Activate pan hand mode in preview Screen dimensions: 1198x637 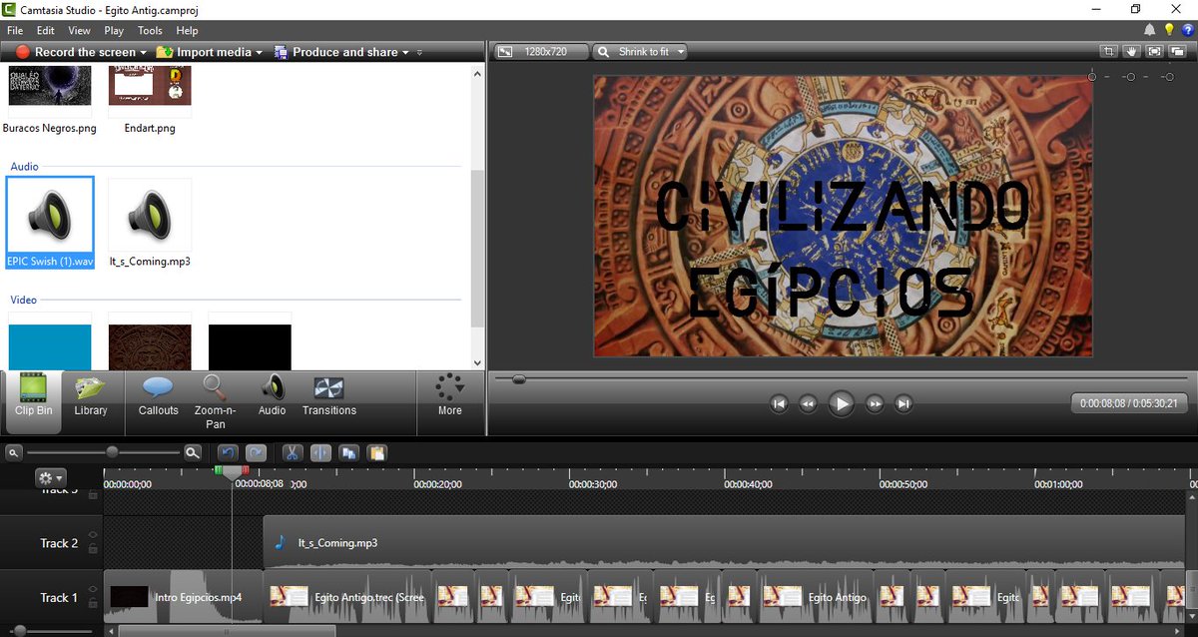tap(1131, 51)
